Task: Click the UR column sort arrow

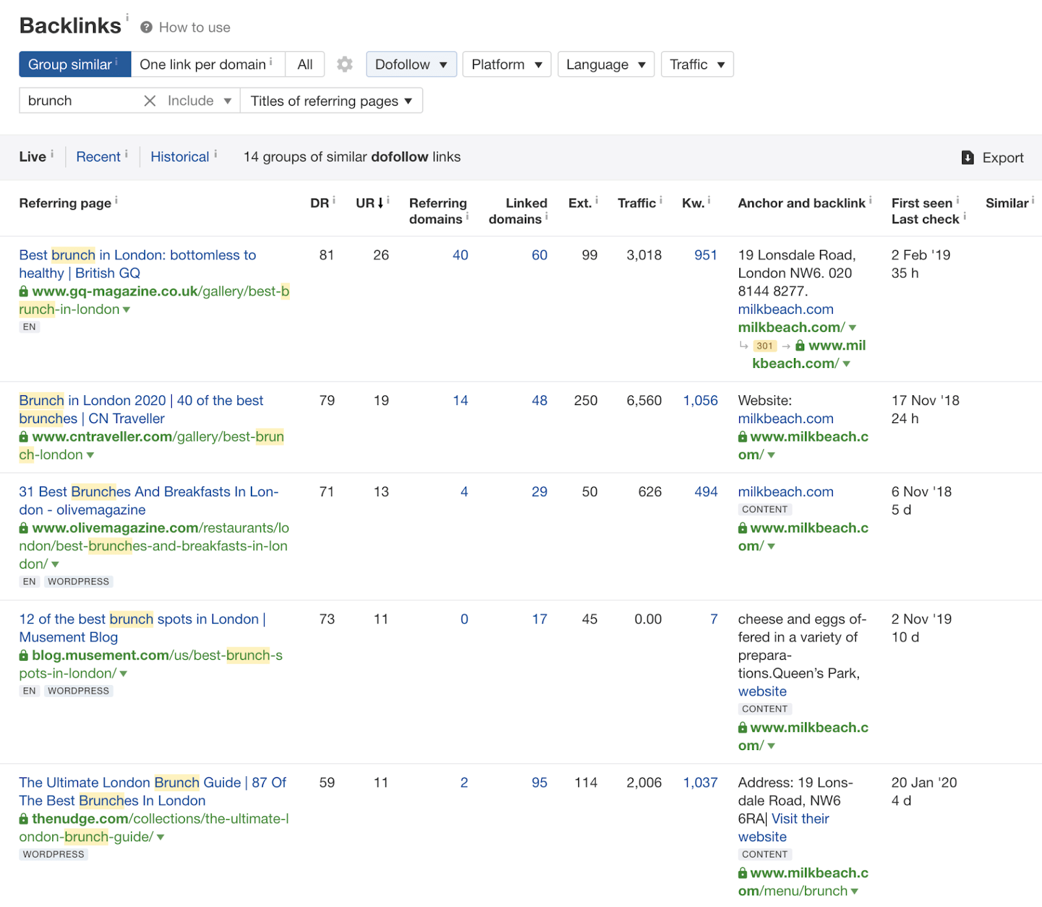Action: 382,202
